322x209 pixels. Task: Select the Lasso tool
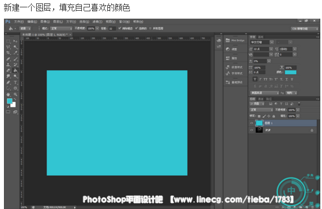(8, 47)
